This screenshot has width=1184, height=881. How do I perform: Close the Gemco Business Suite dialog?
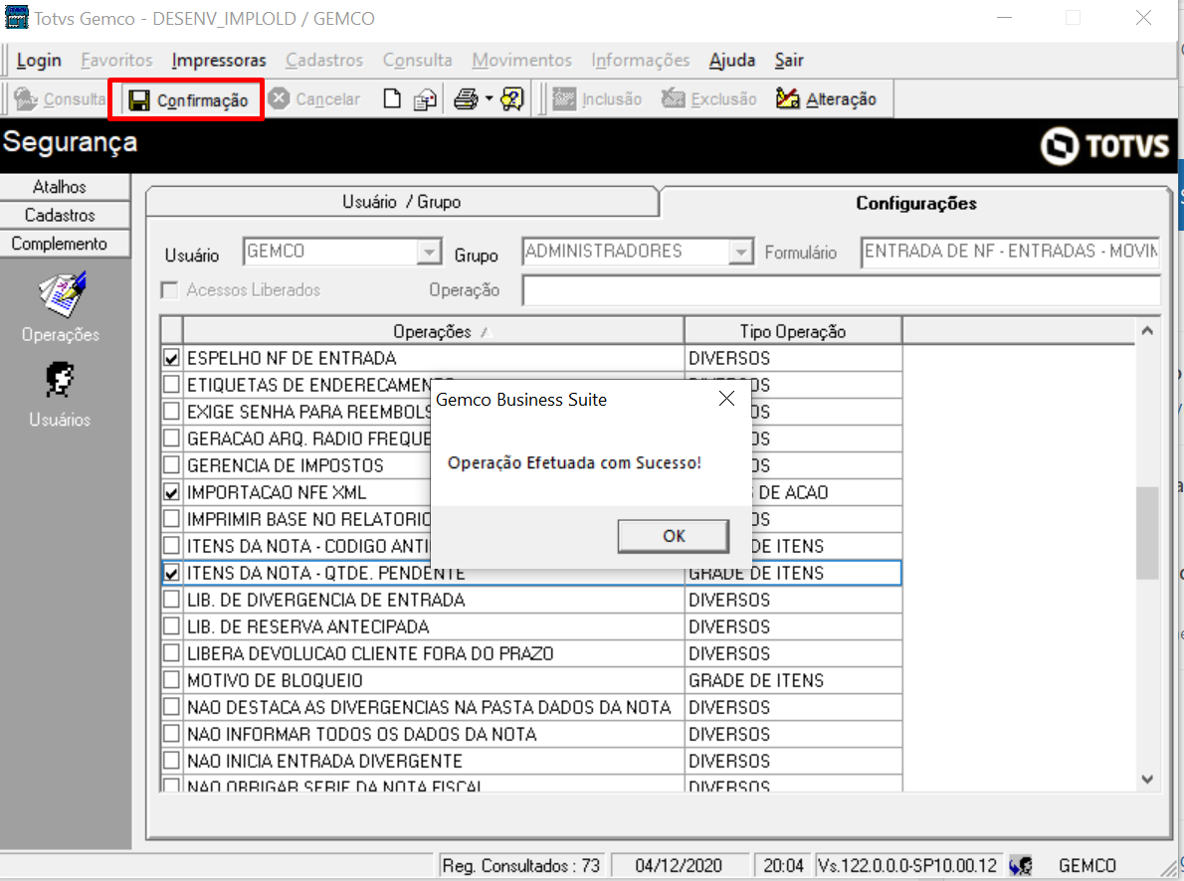(726, 399)
